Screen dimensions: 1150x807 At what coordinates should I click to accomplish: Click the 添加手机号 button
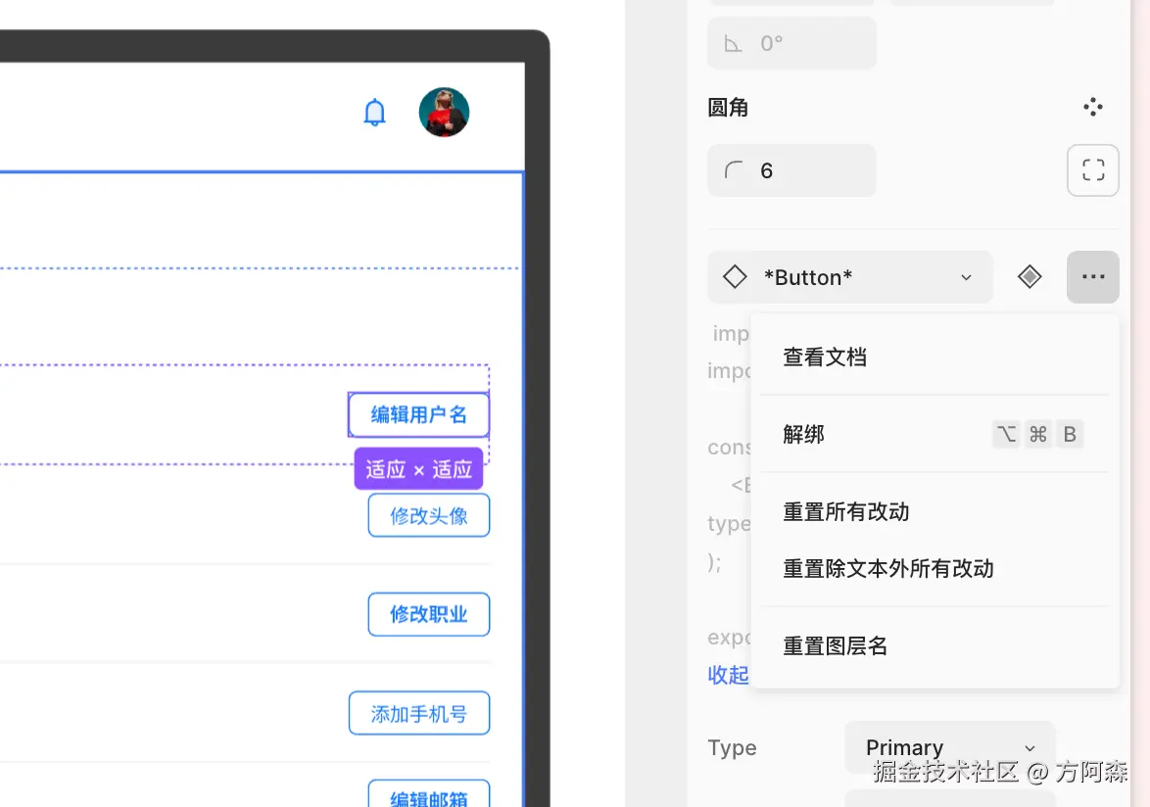pyautogui.click(x=419, y=713)
